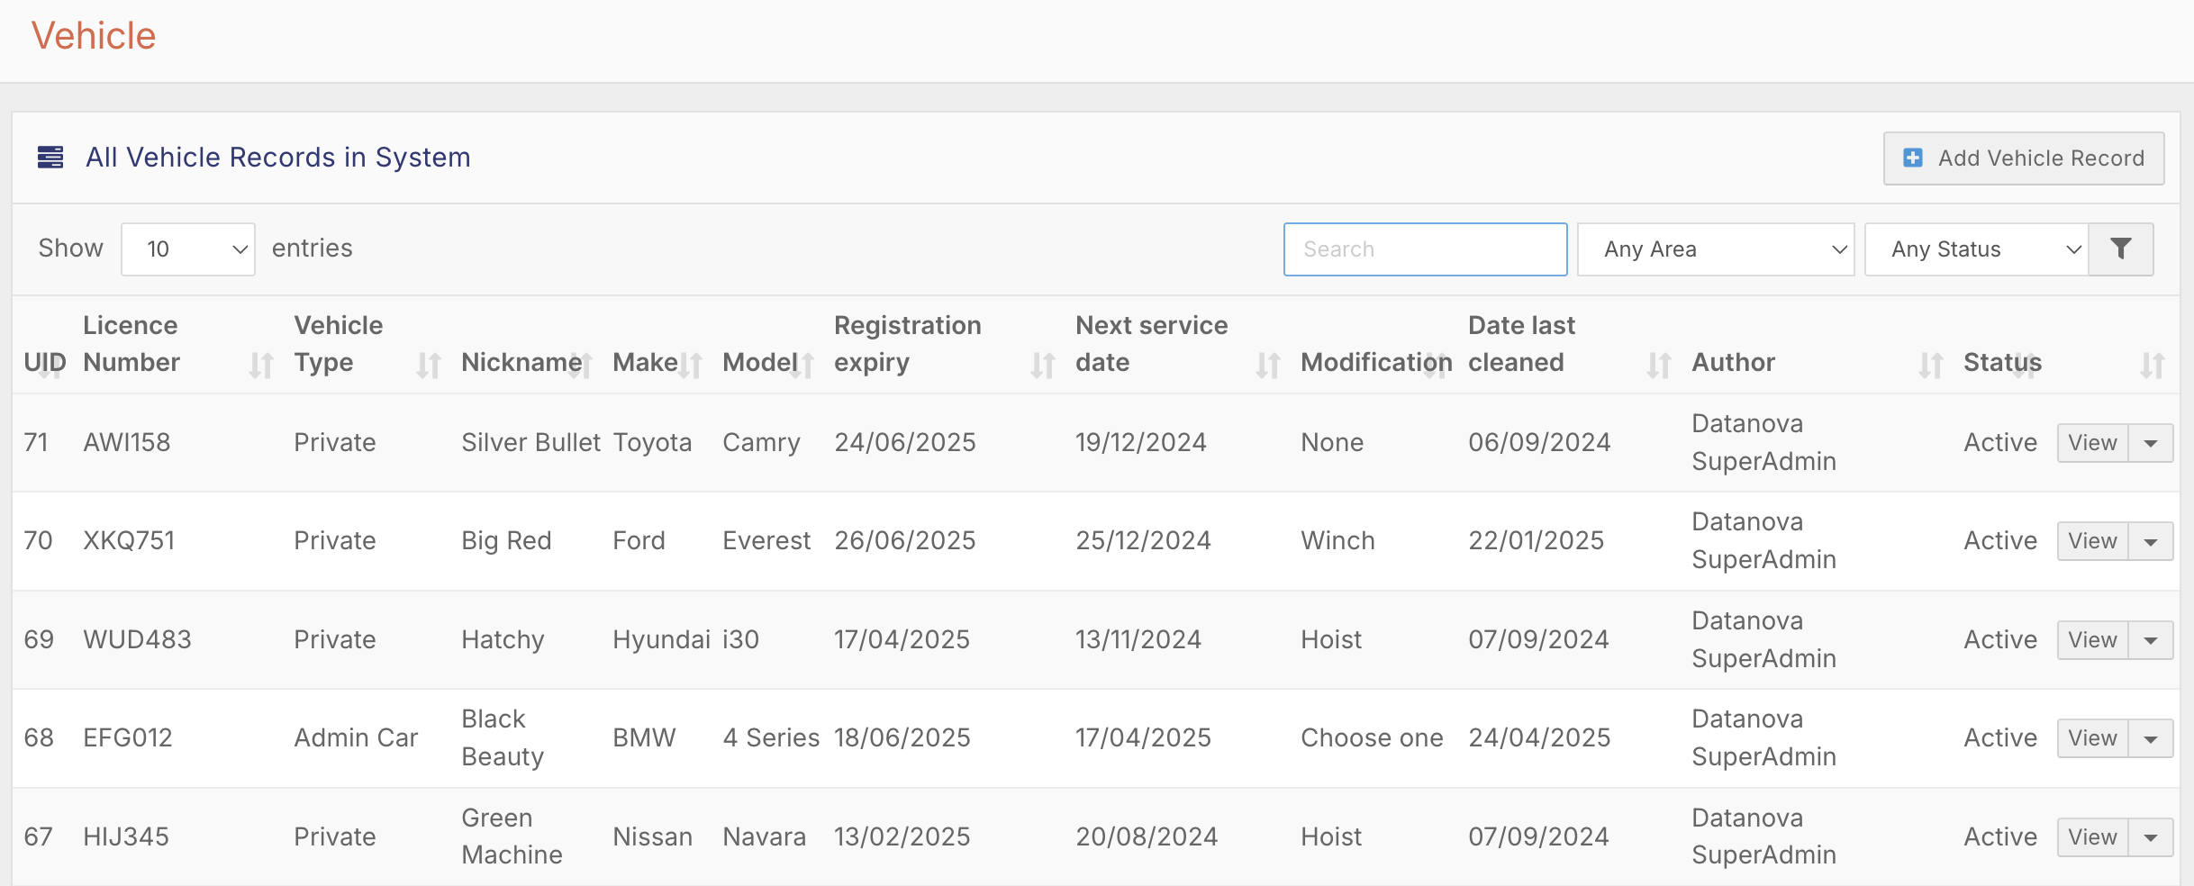
Task: Expand action menu arrow for XKQ751 row
Action: (x=2151, y=541)
